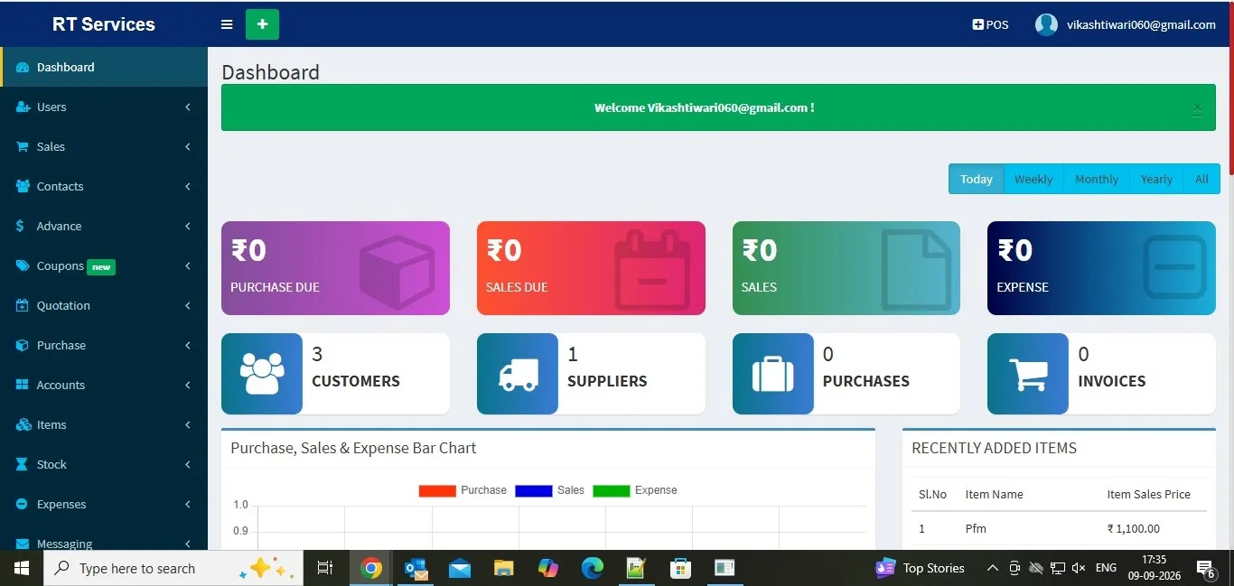Select the Today filter tab

pos(976,179)
